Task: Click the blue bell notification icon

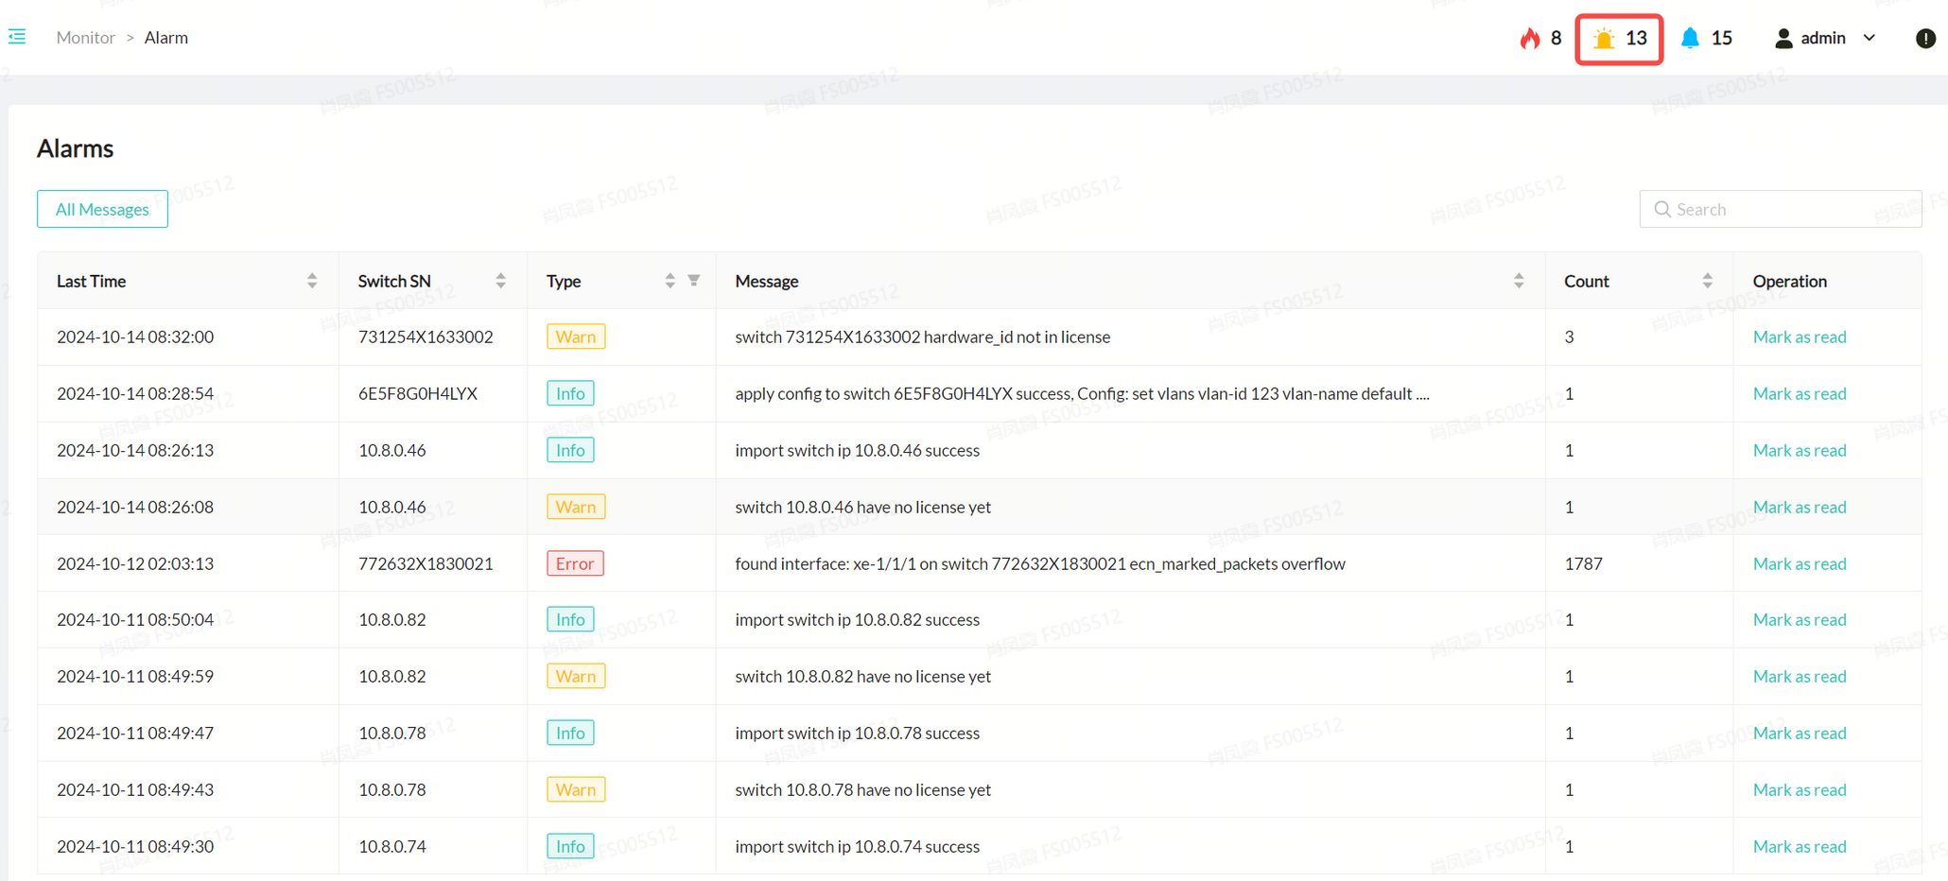Action: pos(1690,38)
